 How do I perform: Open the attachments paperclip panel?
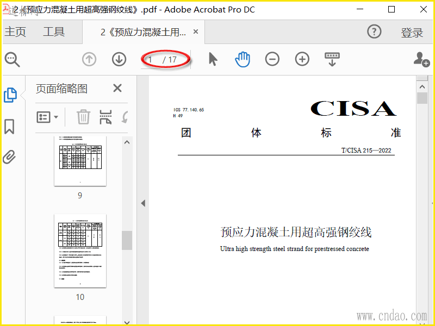click(x=9, y=157)
